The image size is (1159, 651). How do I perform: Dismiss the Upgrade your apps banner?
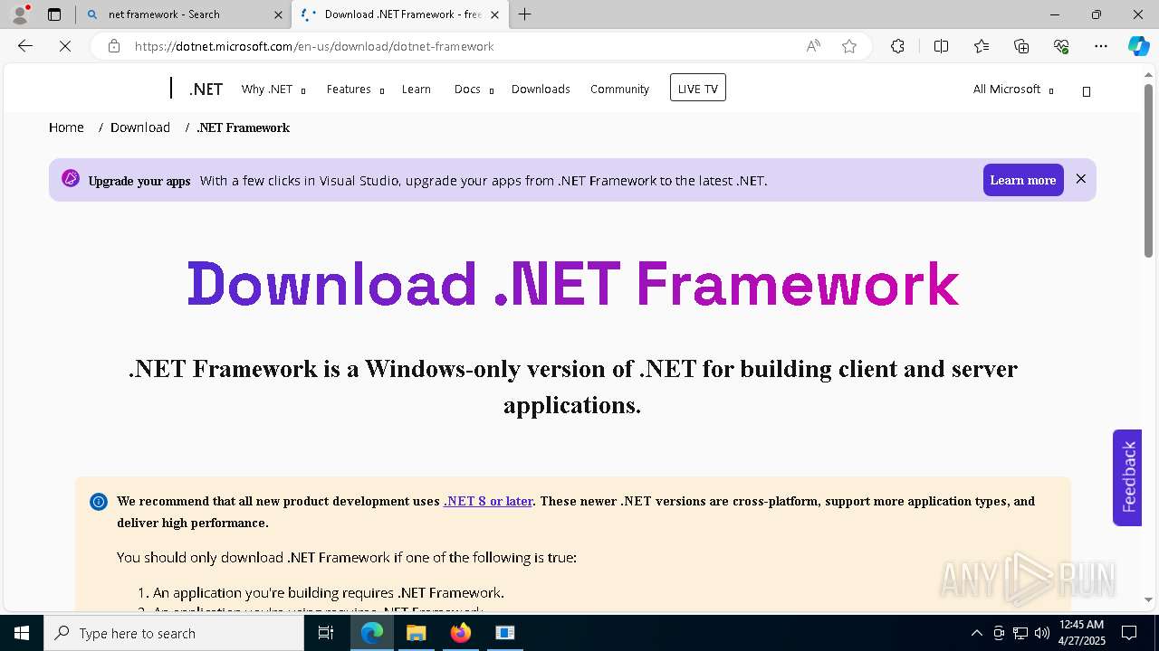[1080, 179]
